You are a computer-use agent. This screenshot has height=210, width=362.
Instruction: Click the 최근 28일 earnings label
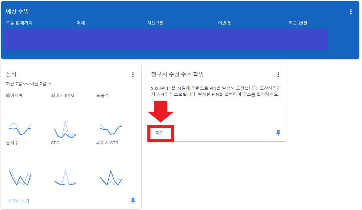[x=298, y=23]
